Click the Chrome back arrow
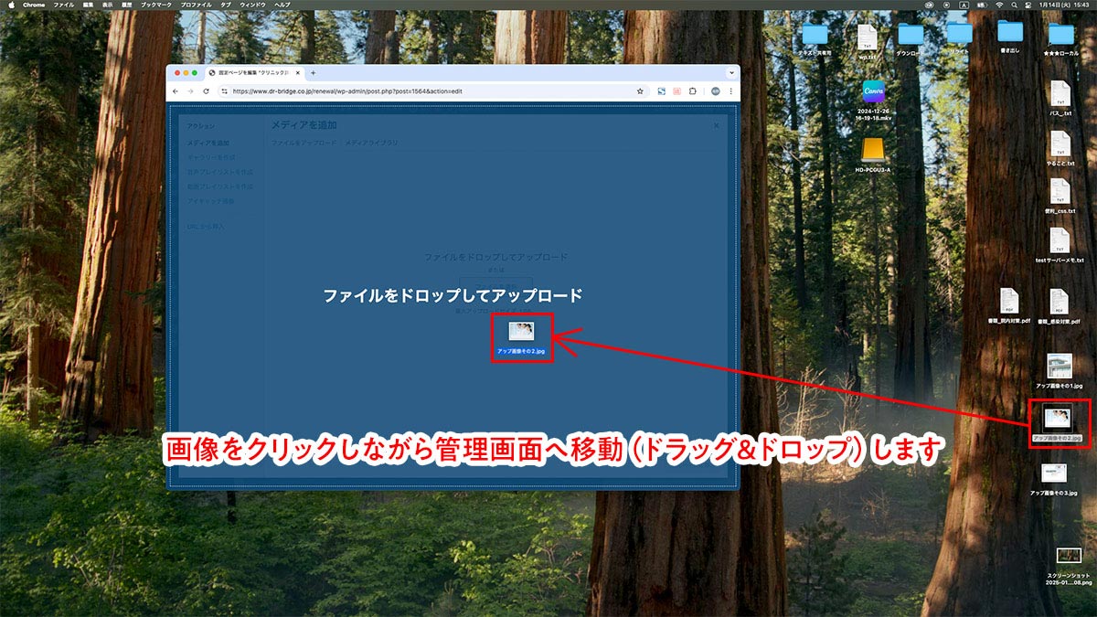 (x=176, y=91)
